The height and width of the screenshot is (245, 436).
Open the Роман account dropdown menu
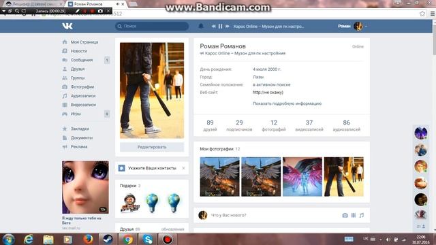coord(353,26)
